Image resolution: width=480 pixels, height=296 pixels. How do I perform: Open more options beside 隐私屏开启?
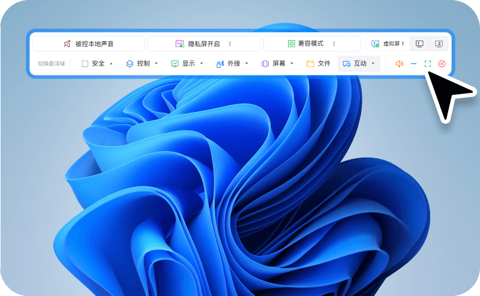click(229, 44)
